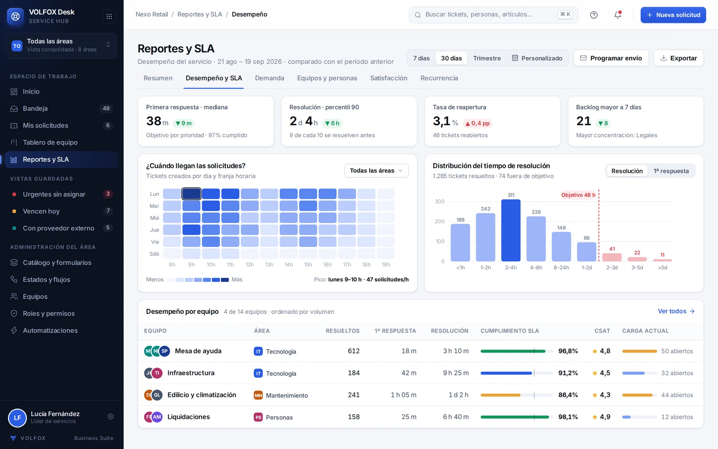Click Reportes y SLA breadcrumb

pyautogui.click(x=200, y=14)
